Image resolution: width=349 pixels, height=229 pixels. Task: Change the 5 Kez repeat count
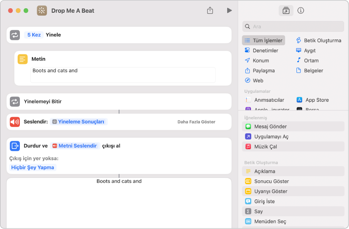pyautogui.click(x=34, y=35)
